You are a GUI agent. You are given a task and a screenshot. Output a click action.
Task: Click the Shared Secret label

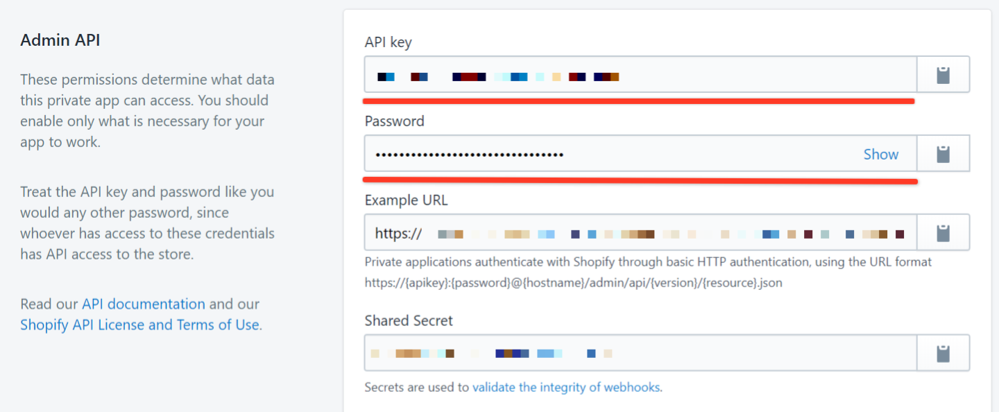pos(409,320)
